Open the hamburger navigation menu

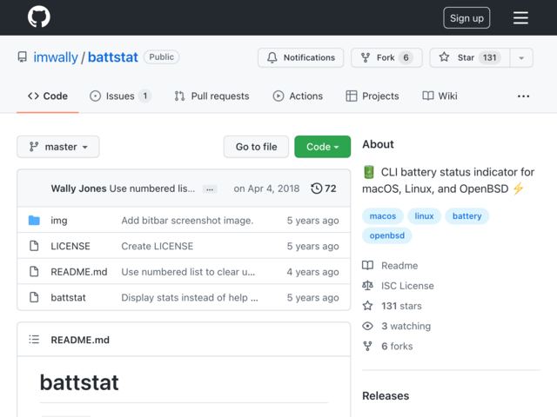(520, 17)
